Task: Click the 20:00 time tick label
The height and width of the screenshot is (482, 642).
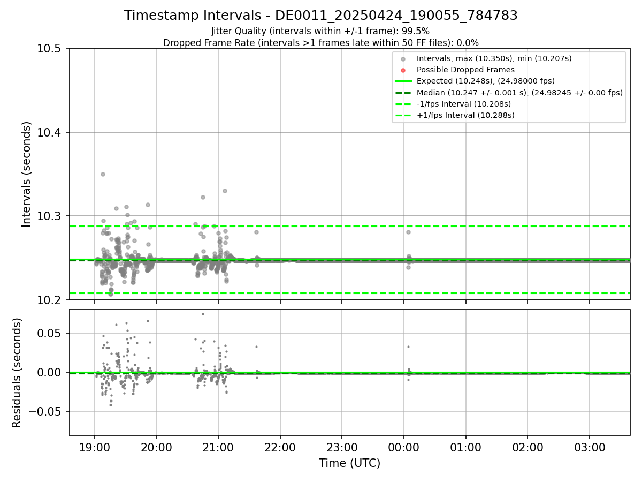Action: [x=156, y=448]
